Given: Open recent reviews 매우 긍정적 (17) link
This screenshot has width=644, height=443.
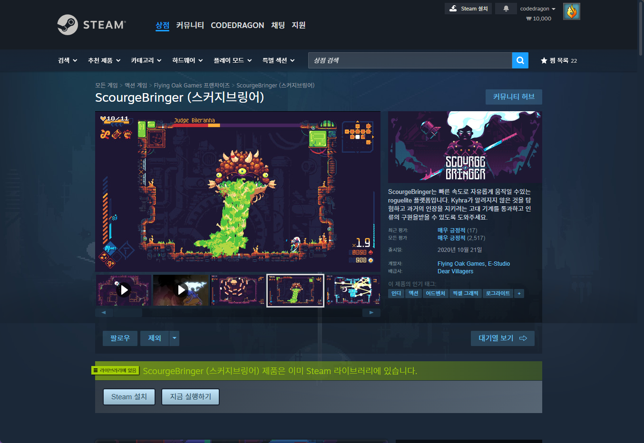Looking at the screenshot, I should (457, 231).
